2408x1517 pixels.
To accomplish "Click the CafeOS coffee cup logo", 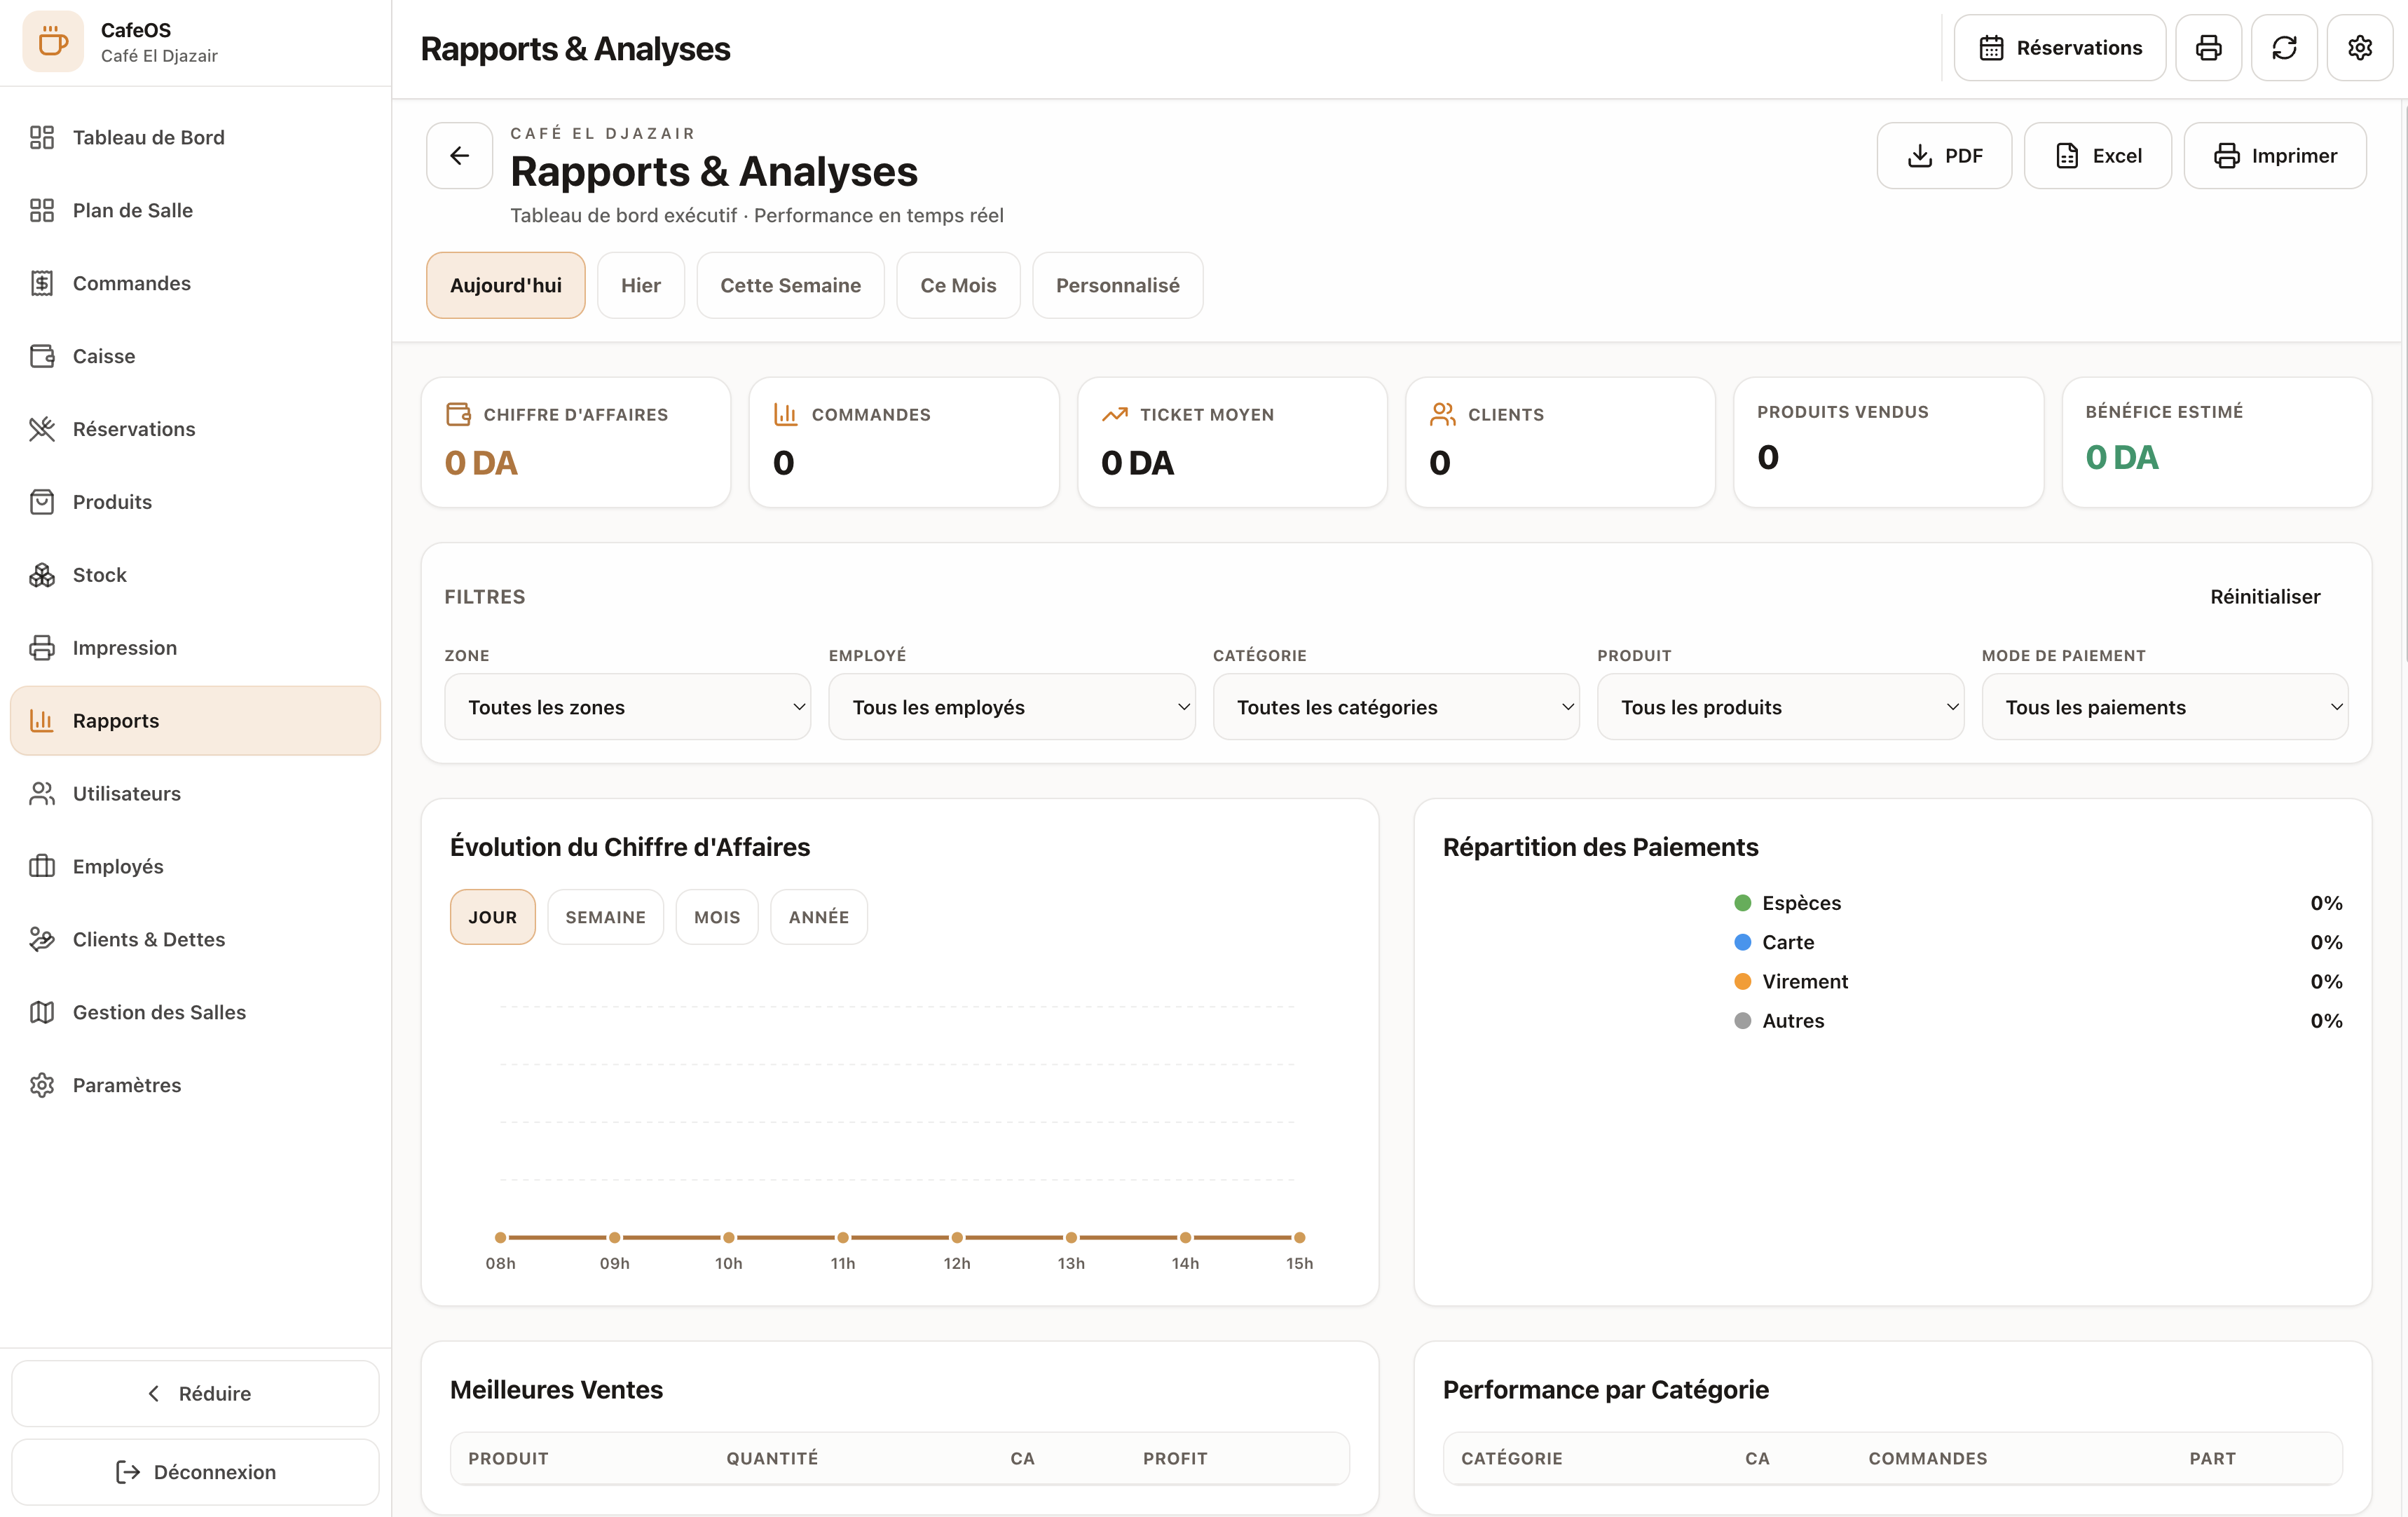I will (x=53, y=42).
